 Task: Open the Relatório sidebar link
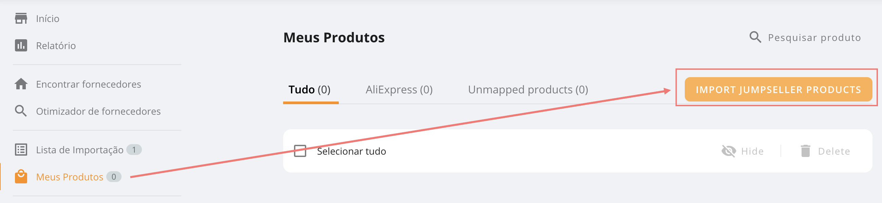pos(56,46)
